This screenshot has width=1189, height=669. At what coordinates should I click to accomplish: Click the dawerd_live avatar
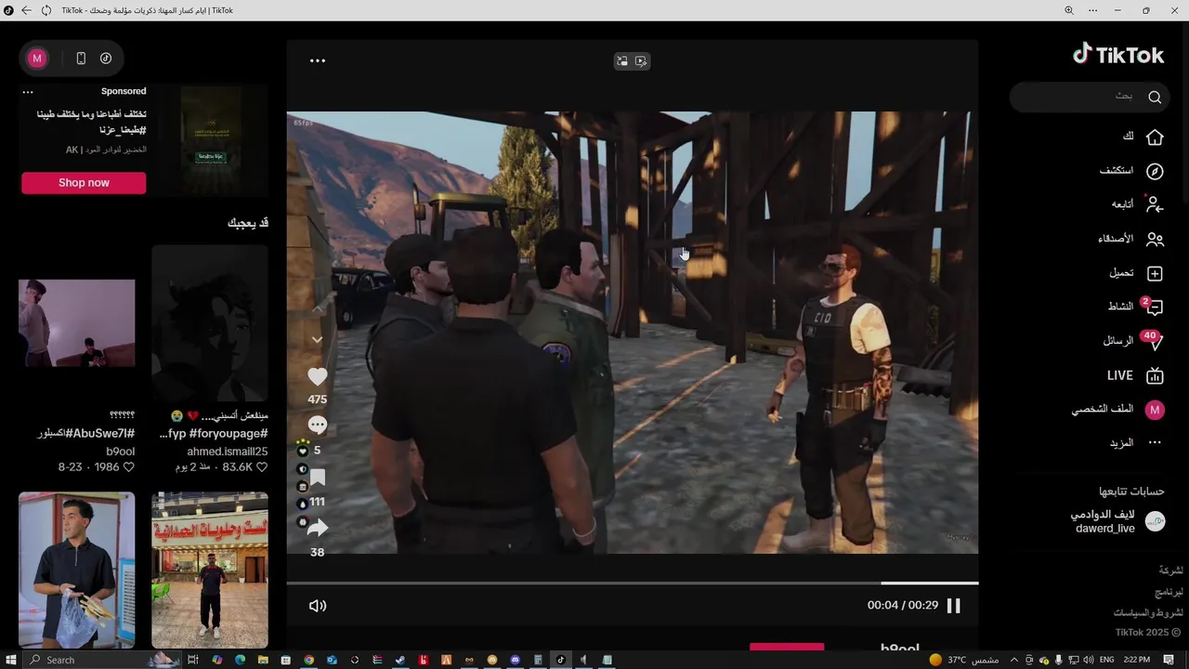coord(1155,521)
